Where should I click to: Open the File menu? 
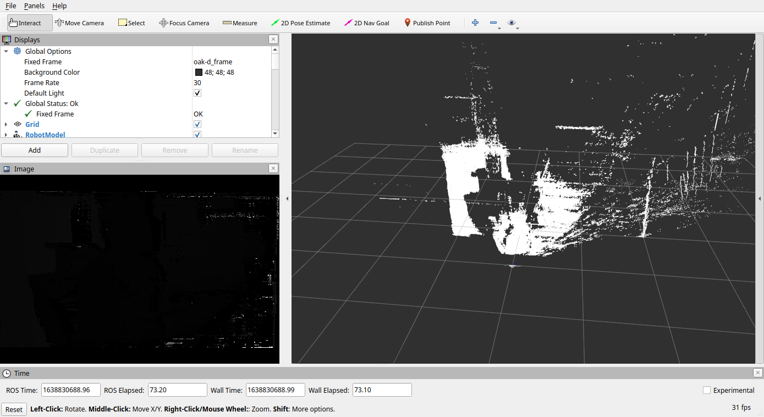tap(10, 5)
